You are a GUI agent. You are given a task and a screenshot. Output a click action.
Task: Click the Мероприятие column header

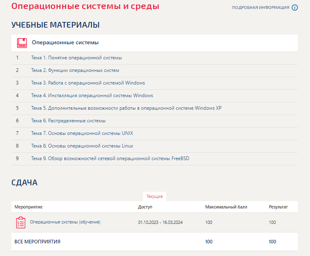tap(28, 207)
